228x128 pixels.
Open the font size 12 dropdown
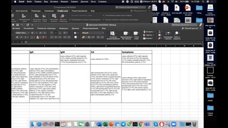37,33
